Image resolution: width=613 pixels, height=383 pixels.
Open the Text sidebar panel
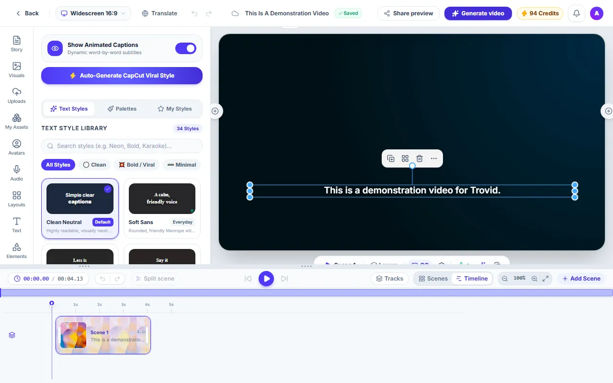[x=17, y=225]
